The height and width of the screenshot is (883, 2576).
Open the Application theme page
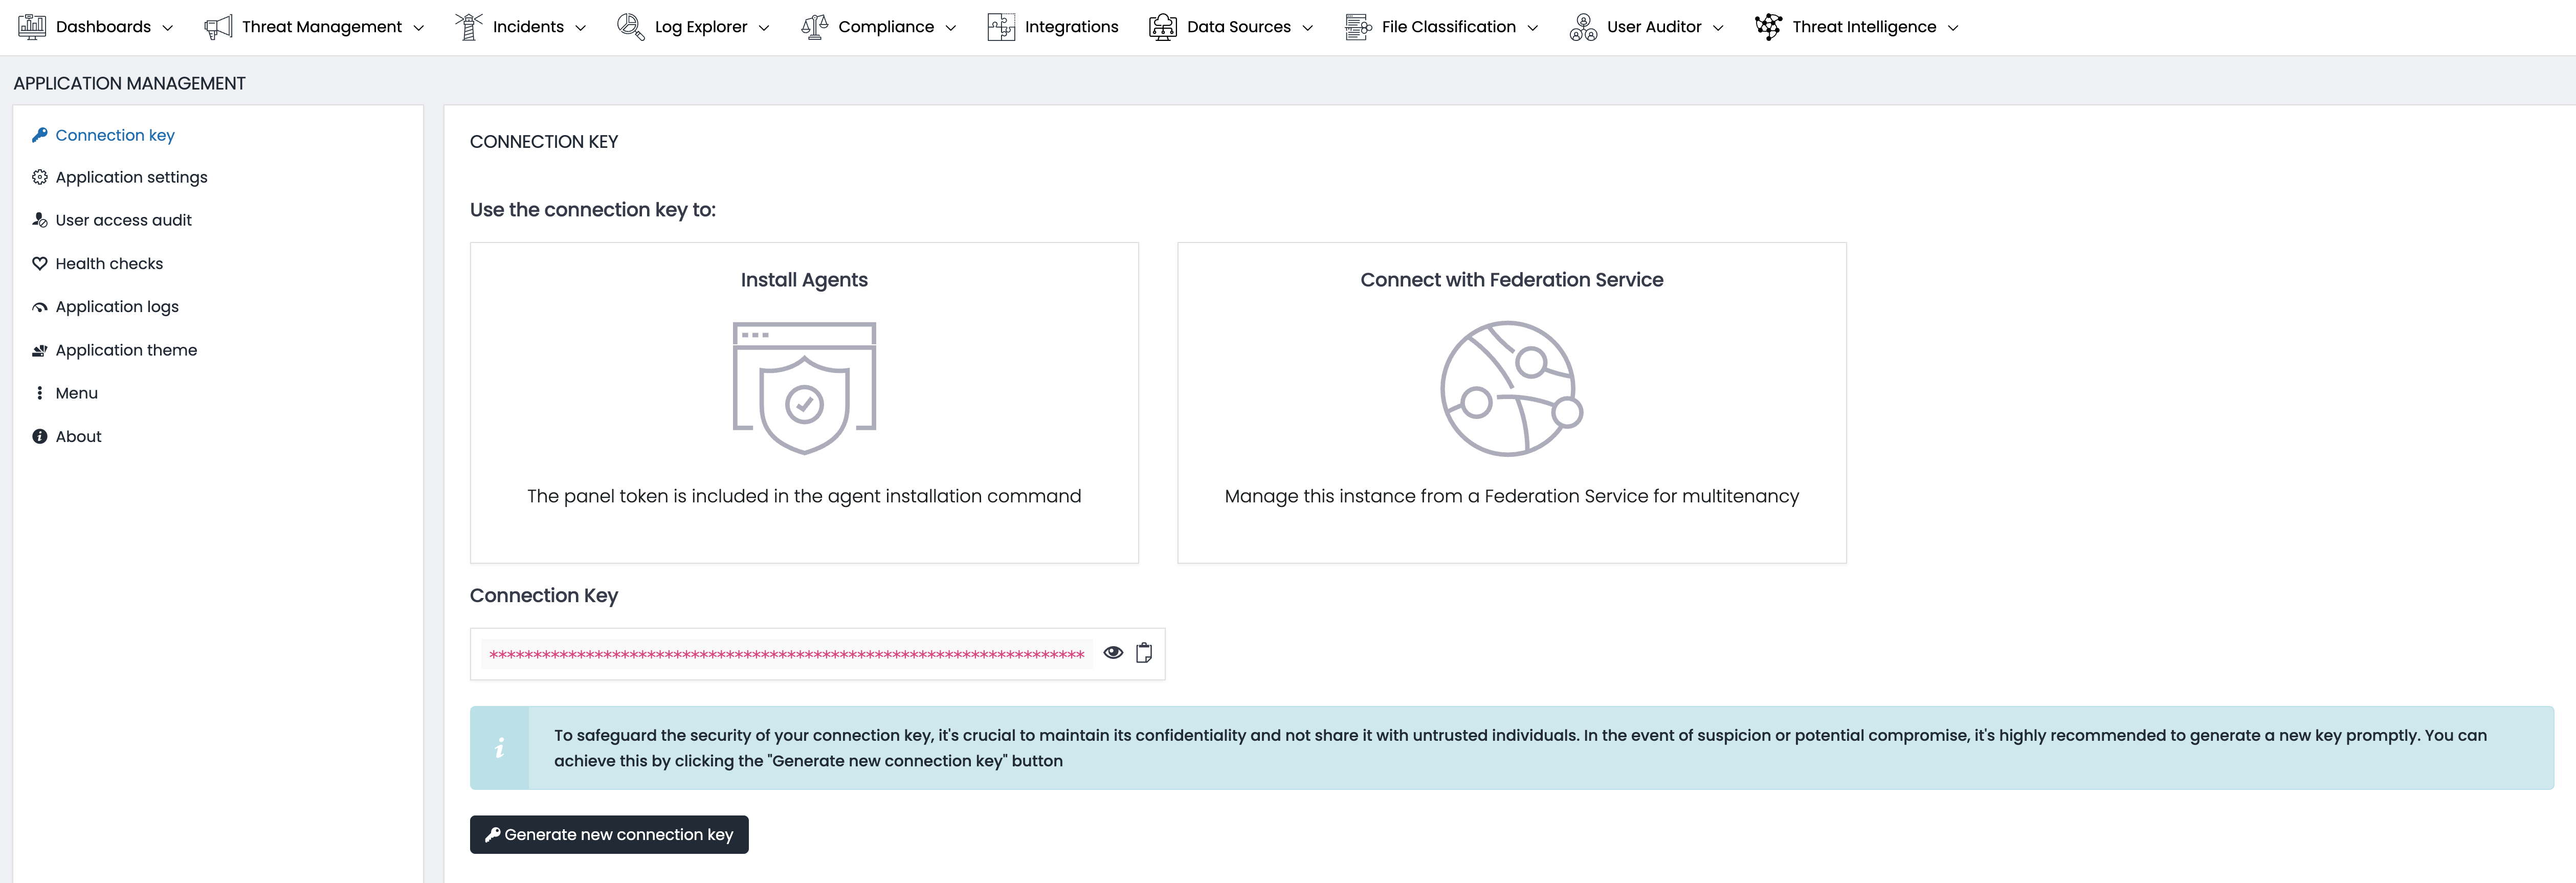[x=126, y=350]
